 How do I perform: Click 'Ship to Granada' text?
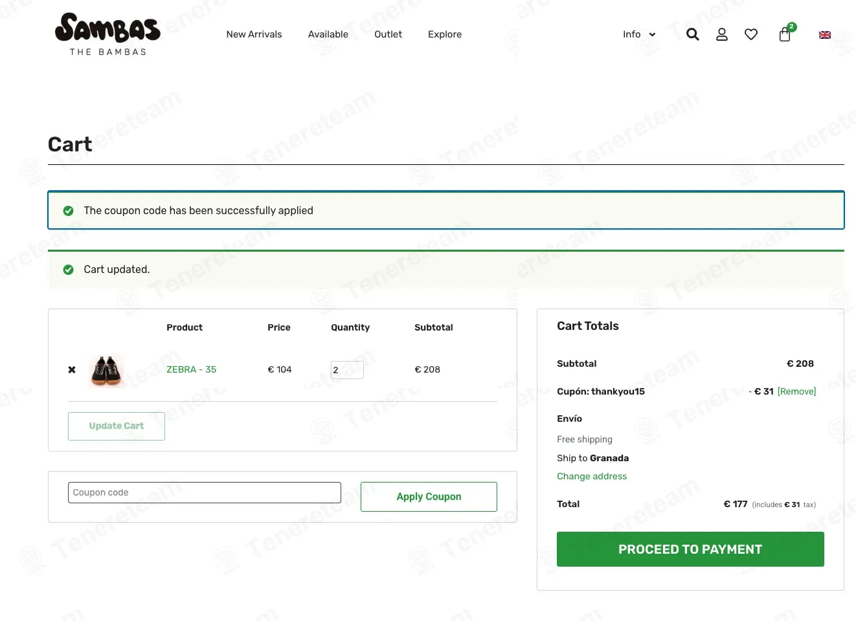pos(592,458)
